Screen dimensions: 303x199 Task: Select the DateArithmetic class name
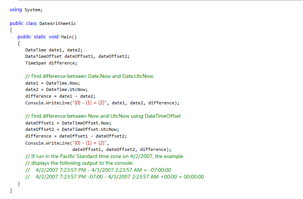(58, 23)
